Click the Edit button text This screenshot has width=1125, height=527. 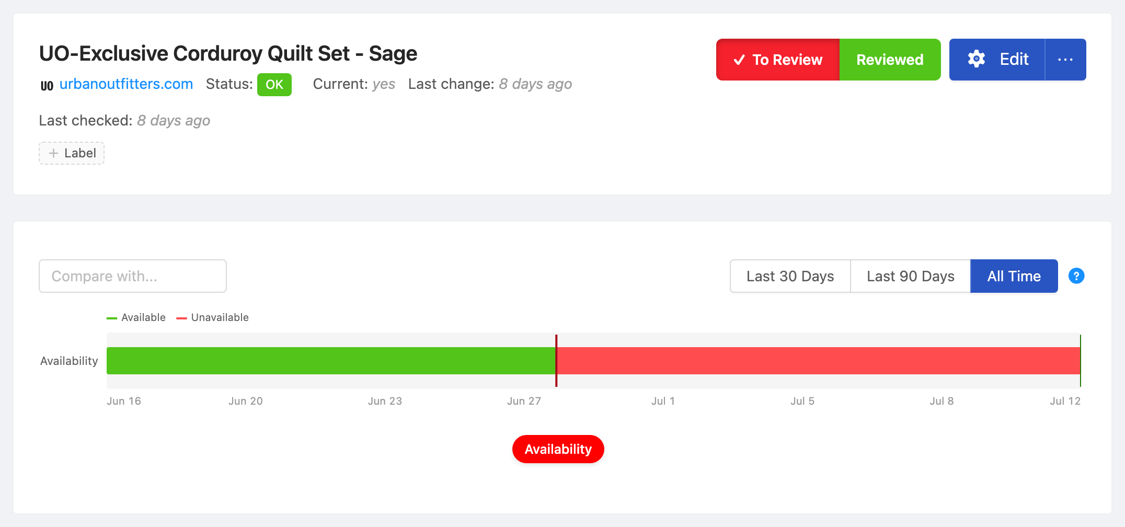pos(1014,59)
